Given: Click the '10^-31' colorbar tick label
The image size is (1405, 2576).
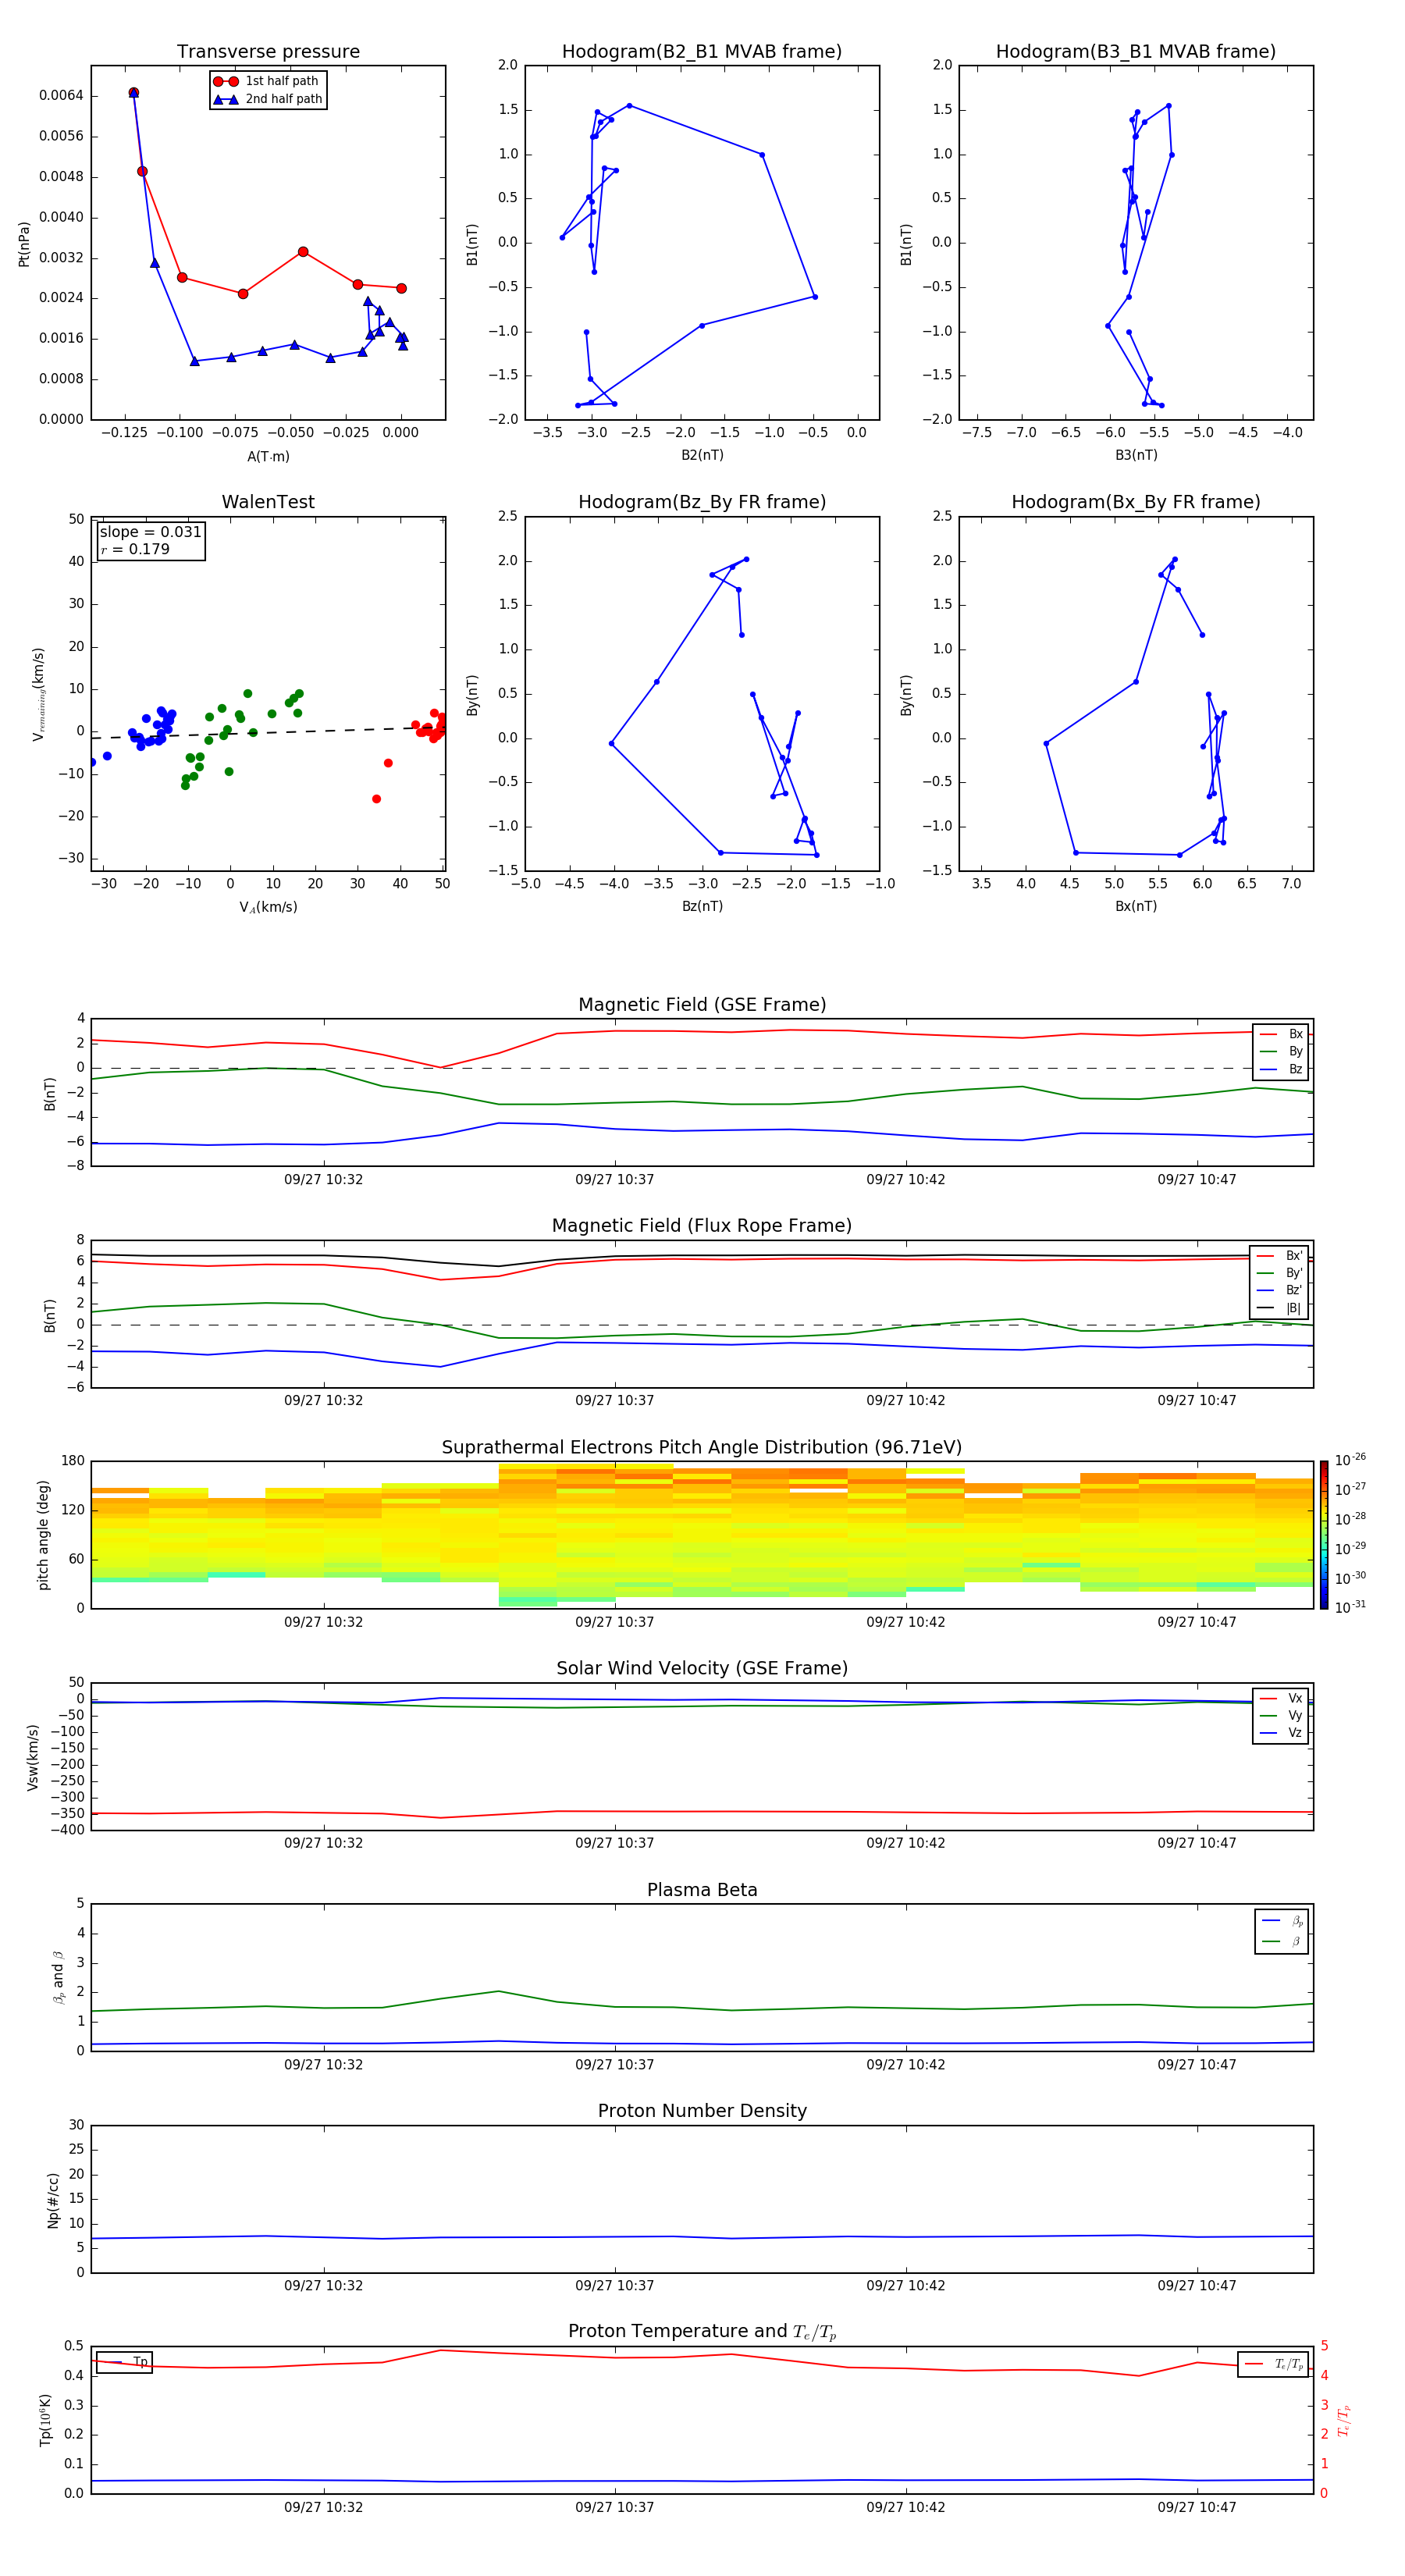Looking at the screenshot, I should click(1349, 1607).
